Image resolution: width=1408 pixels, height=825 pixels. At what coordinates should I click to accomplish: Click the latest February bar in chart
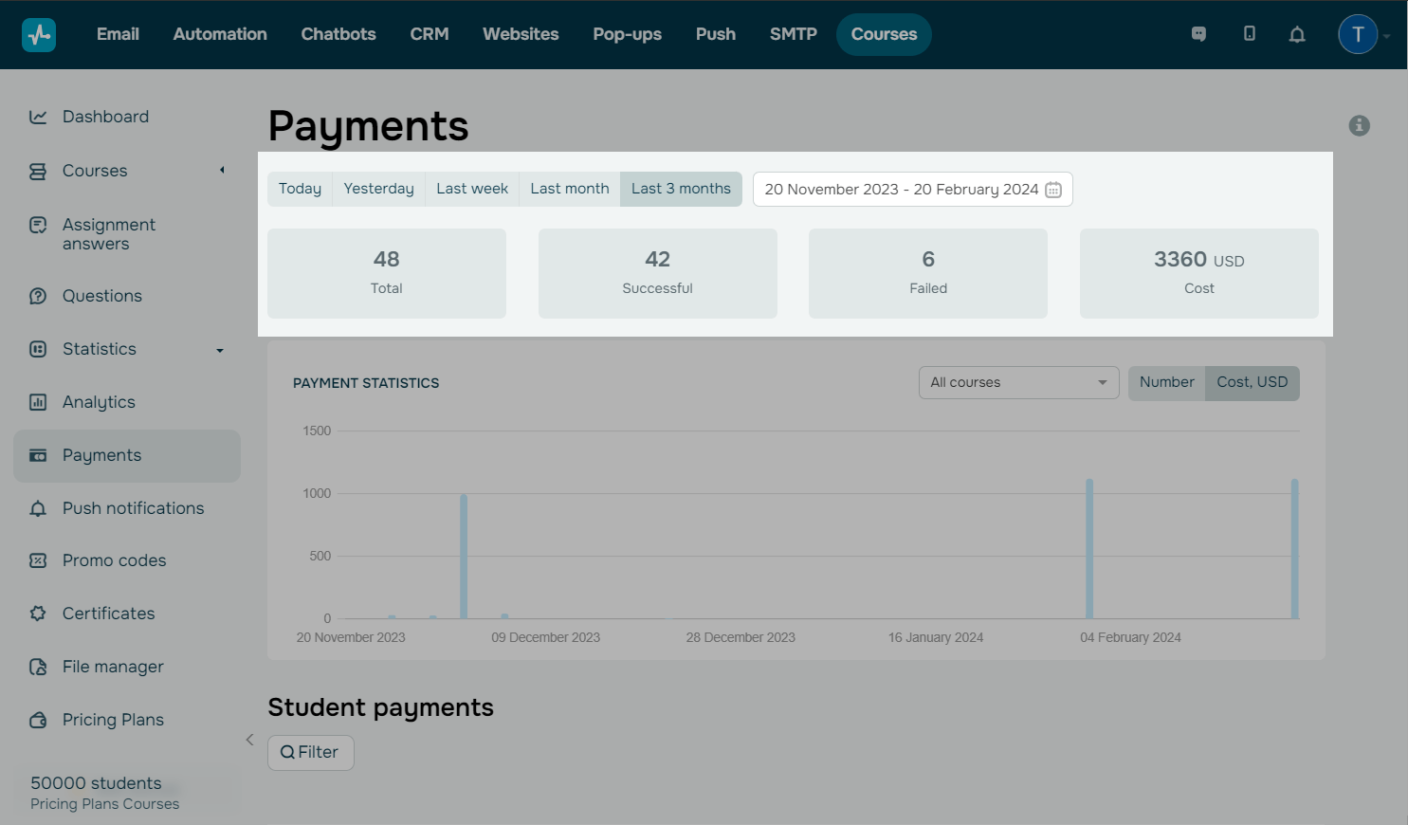point(1294,550)
